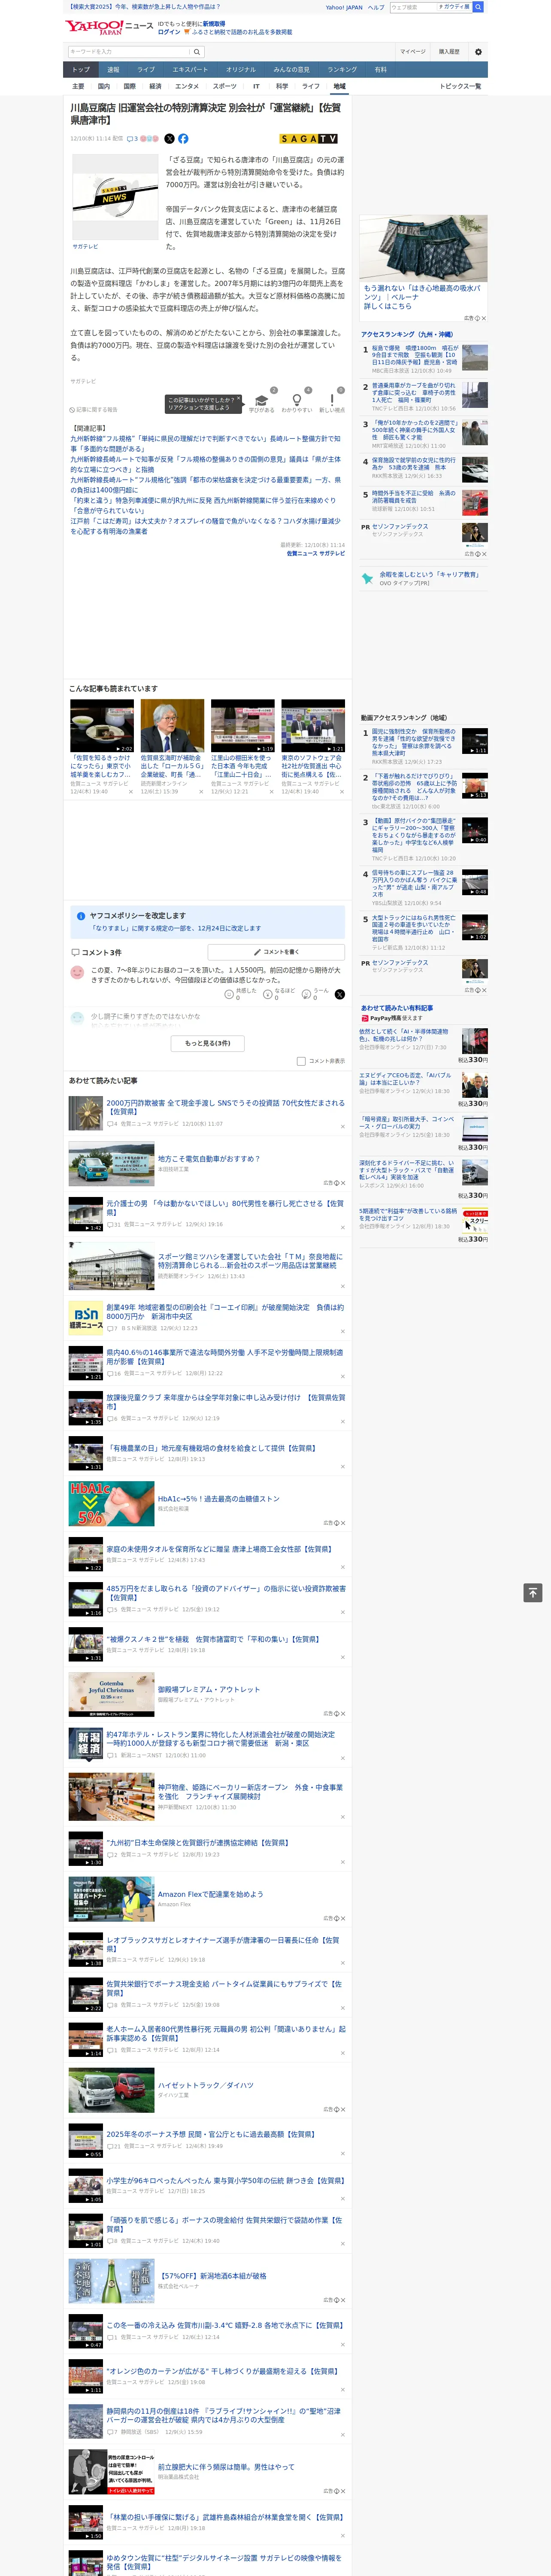Close the Amazon Flex ad

[342, 1918]
